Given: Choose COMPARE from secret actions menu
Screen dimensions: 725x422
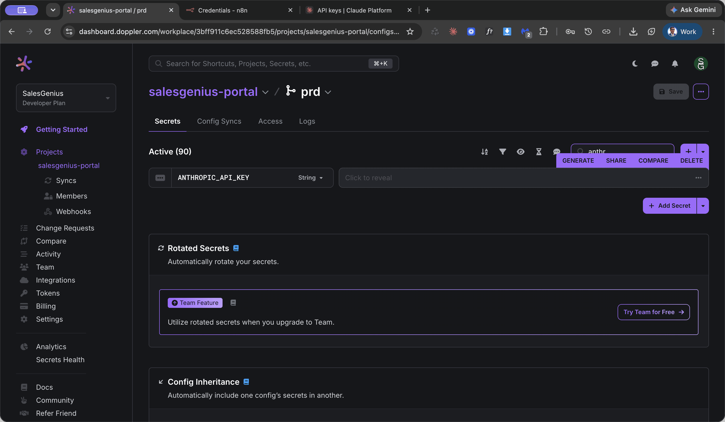Looking at the screenshot, I should click(653, 160).
